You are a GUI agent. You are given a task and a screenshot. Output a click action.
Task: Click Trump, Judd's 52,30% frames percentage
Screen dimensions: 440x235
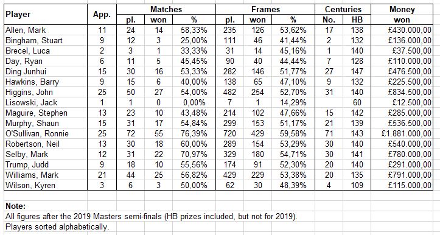pyautogui.click(x=293, y=164)
